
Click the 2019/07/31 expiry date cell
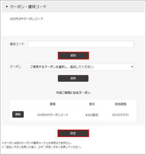point(120,115)
